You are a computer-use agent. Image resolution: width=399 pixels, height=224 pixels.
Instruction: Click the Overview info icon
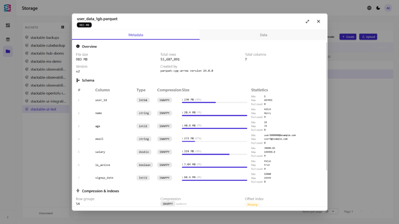(78, 46)
